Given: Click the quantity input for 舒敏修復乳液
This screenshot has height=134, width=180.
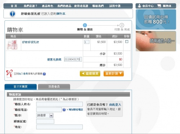Looking at the screenshot, I should pyautogui.click(x=87, y=42).
